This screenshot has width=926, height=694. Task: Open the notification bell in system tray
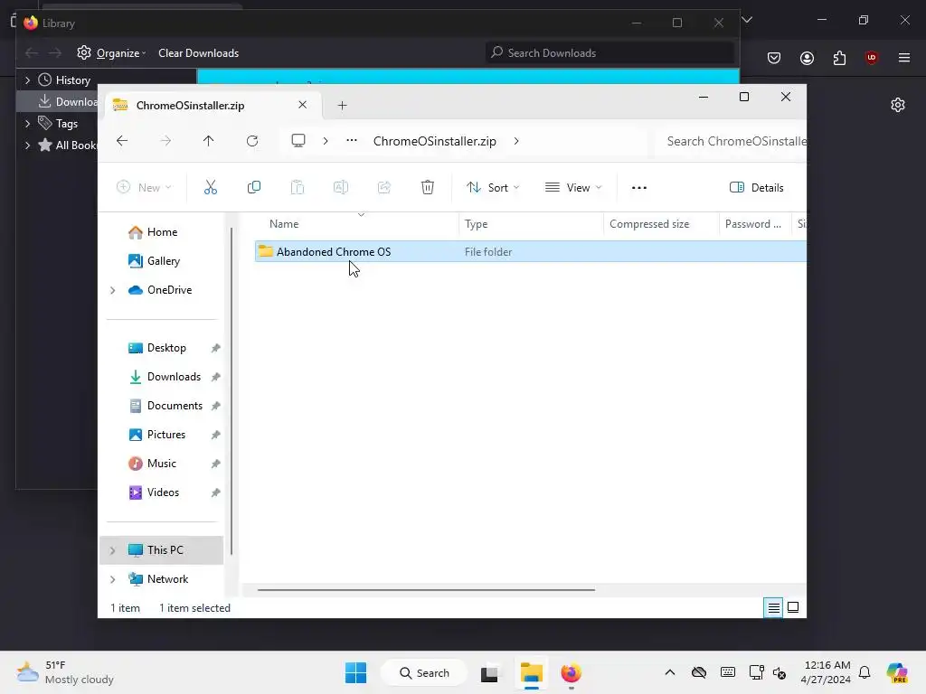tap(865, 672)
